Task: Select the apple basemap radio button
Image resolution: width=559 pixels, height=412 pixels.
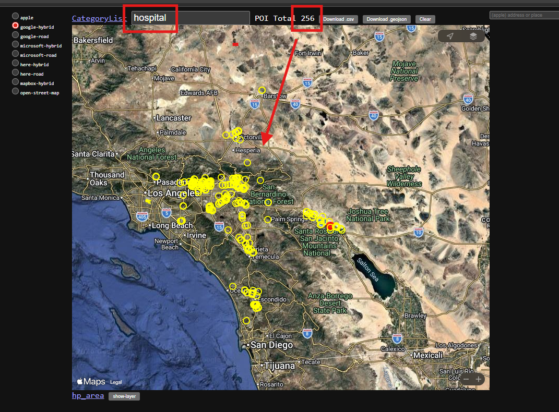Action: pos(16,17)
